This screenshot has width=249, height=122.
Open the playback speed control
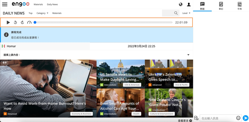click(x=29, y=22)
